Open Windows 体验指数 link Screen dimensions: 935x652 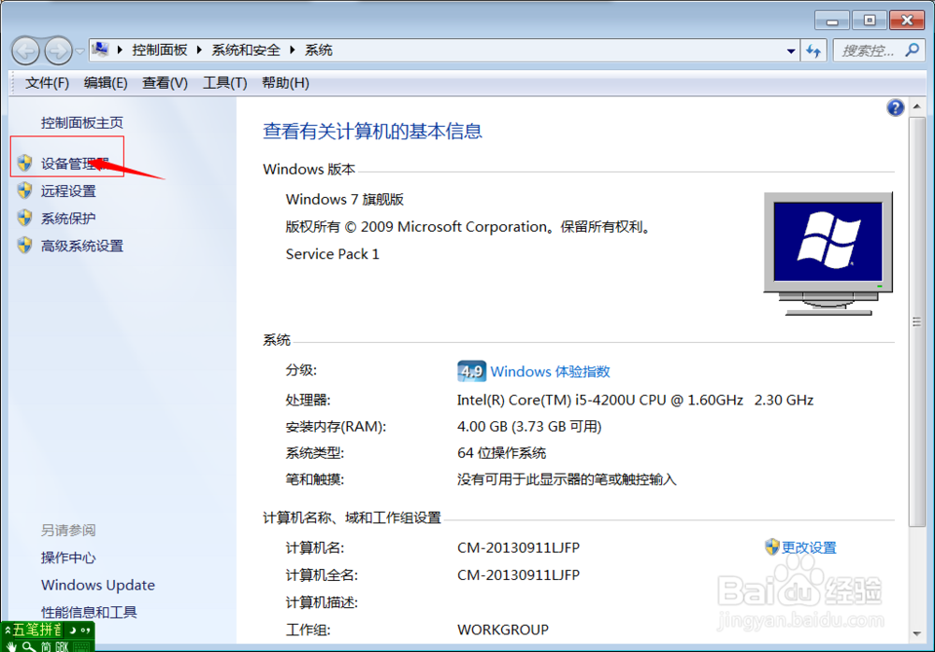550,371
